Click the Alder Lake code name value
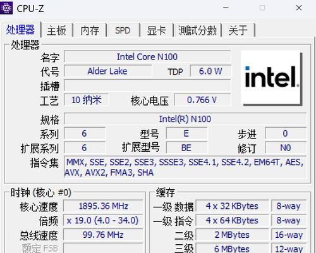This screenshot has height=253, width=316. click(107, 71)
